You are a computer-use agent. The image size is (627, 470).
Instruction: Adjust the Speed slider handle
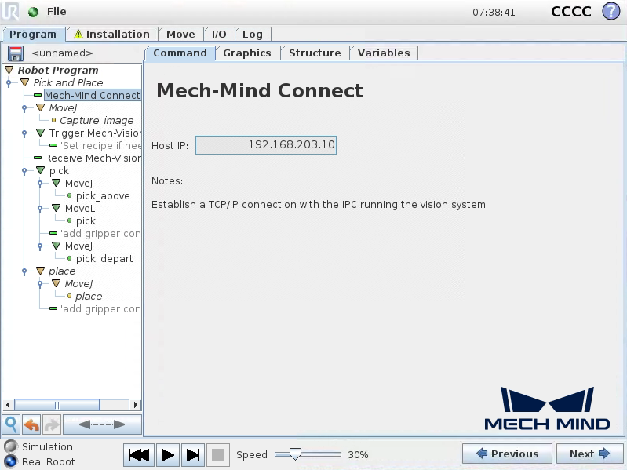pyautogui.click(x=295, y=454)
